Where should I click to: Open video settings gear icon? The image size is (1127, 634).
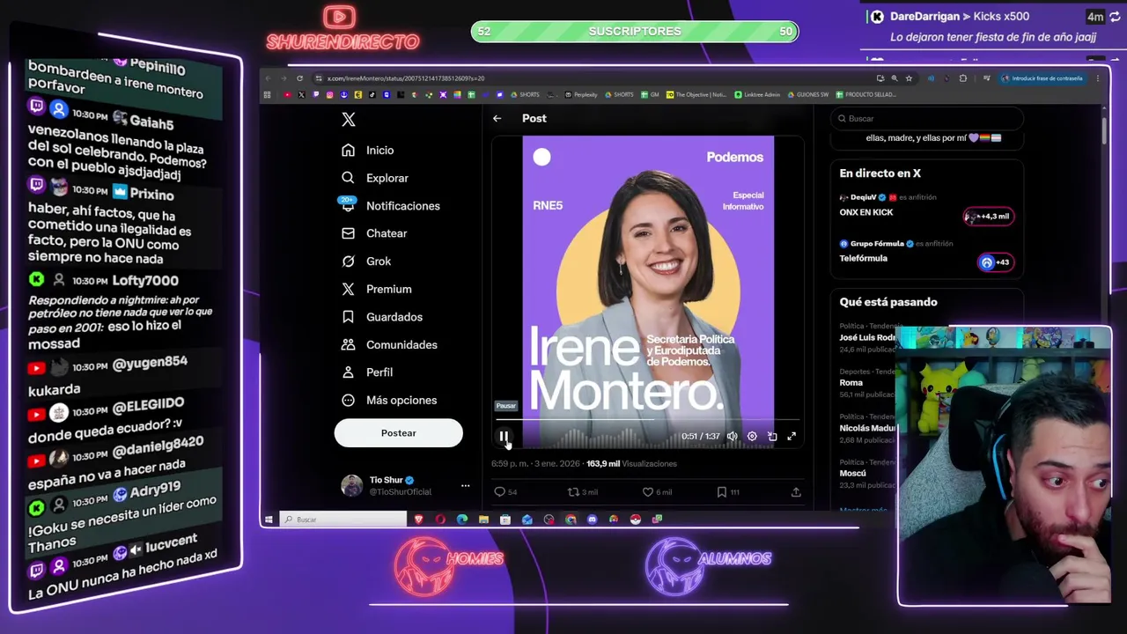tap(752, 436)
